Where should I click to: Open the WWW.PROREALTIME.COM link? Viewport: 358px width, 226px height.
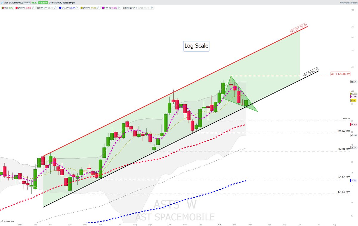348,3
